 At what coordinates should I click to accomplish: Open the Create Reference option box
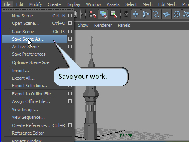coord(70,125)
